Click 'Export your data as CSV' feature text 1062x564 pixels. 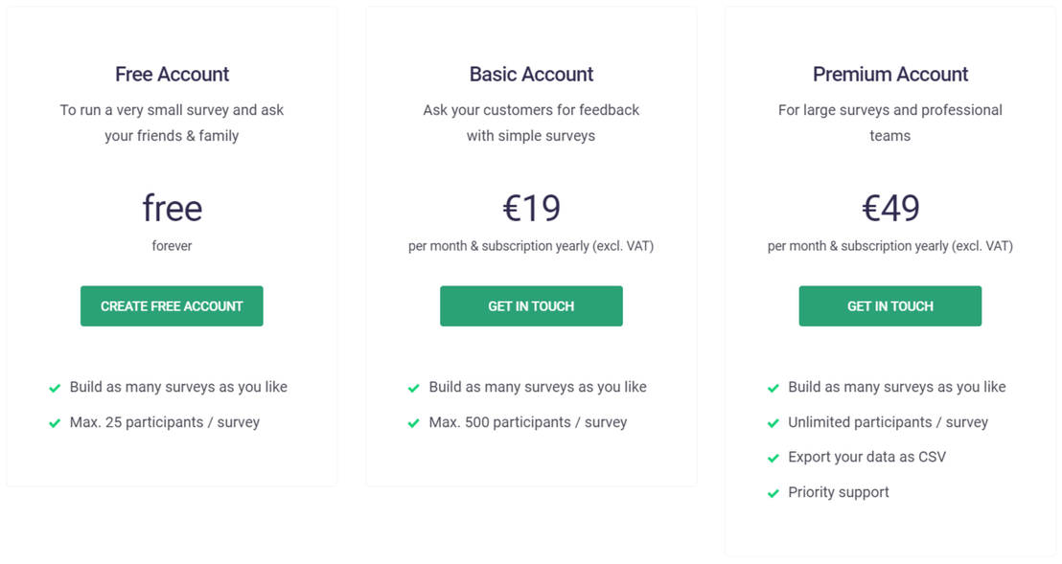click(x=866, y=457)
